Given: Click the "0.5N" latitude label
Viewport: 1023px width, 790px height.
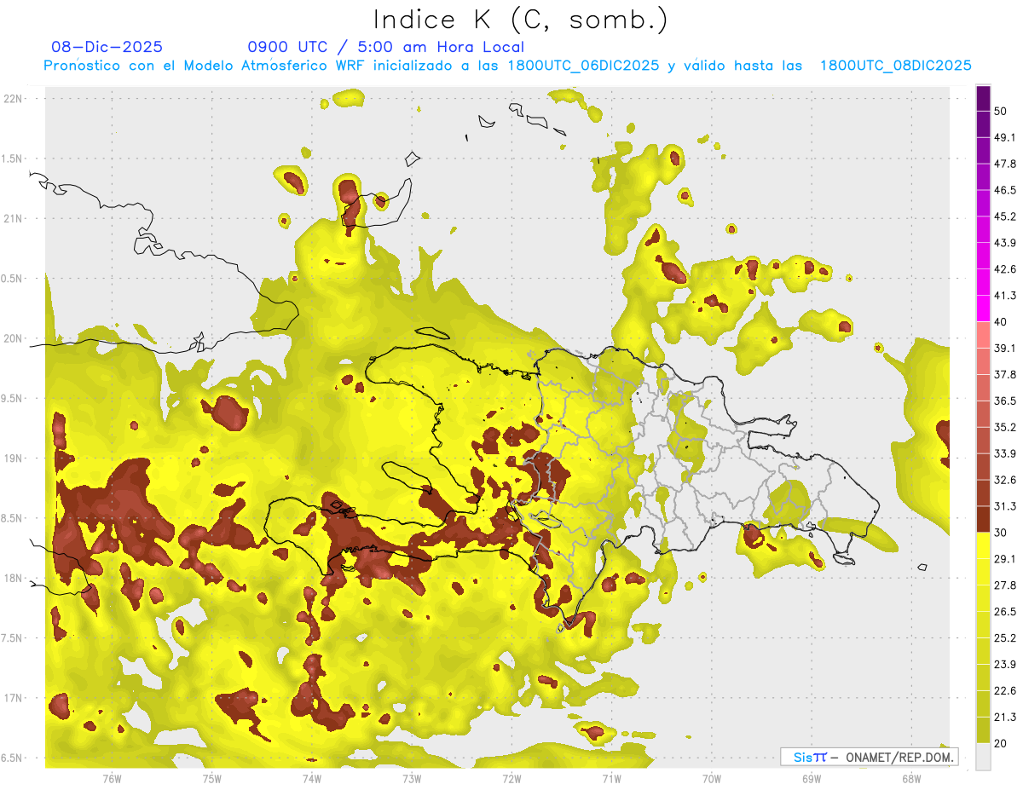Looking at the screenshot, I should (x=13, y=279).
